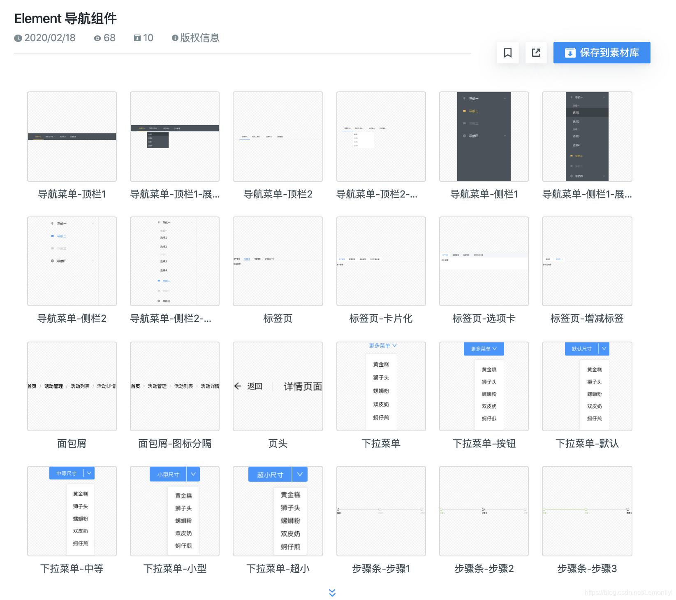Select the 标签页 thumbnail
Screen dimensions: 676x600
[278, 261]
